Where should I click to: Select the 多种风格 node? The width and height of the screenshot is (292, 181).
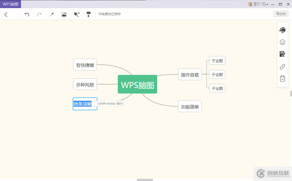point(85,84)
